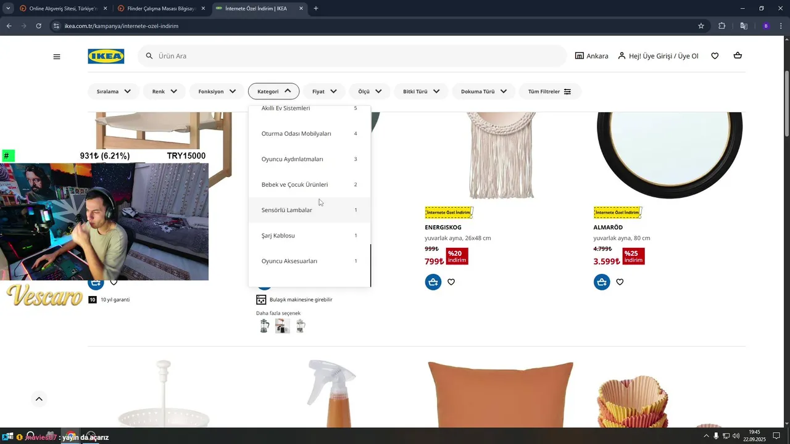The height and width of the screenshot is (444, 790).
Task: Select Akıllı Ev Sistemleri category
Action: coord(309,109)
